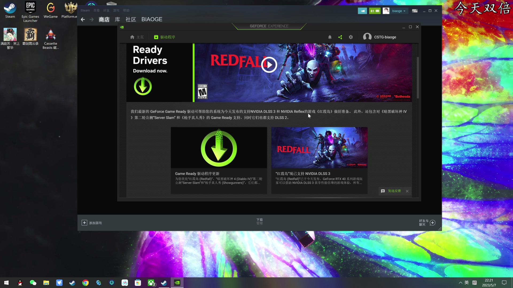
Task: Open the Redfall NVIDIA DLSS 3 article card
Action: pos(319,160)
